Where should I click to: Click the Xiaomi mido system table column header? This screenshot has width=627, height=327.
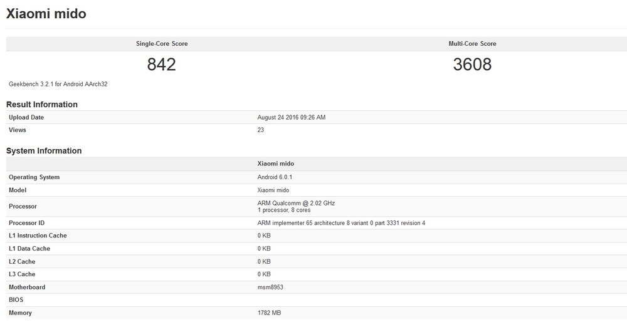point(275,163)
